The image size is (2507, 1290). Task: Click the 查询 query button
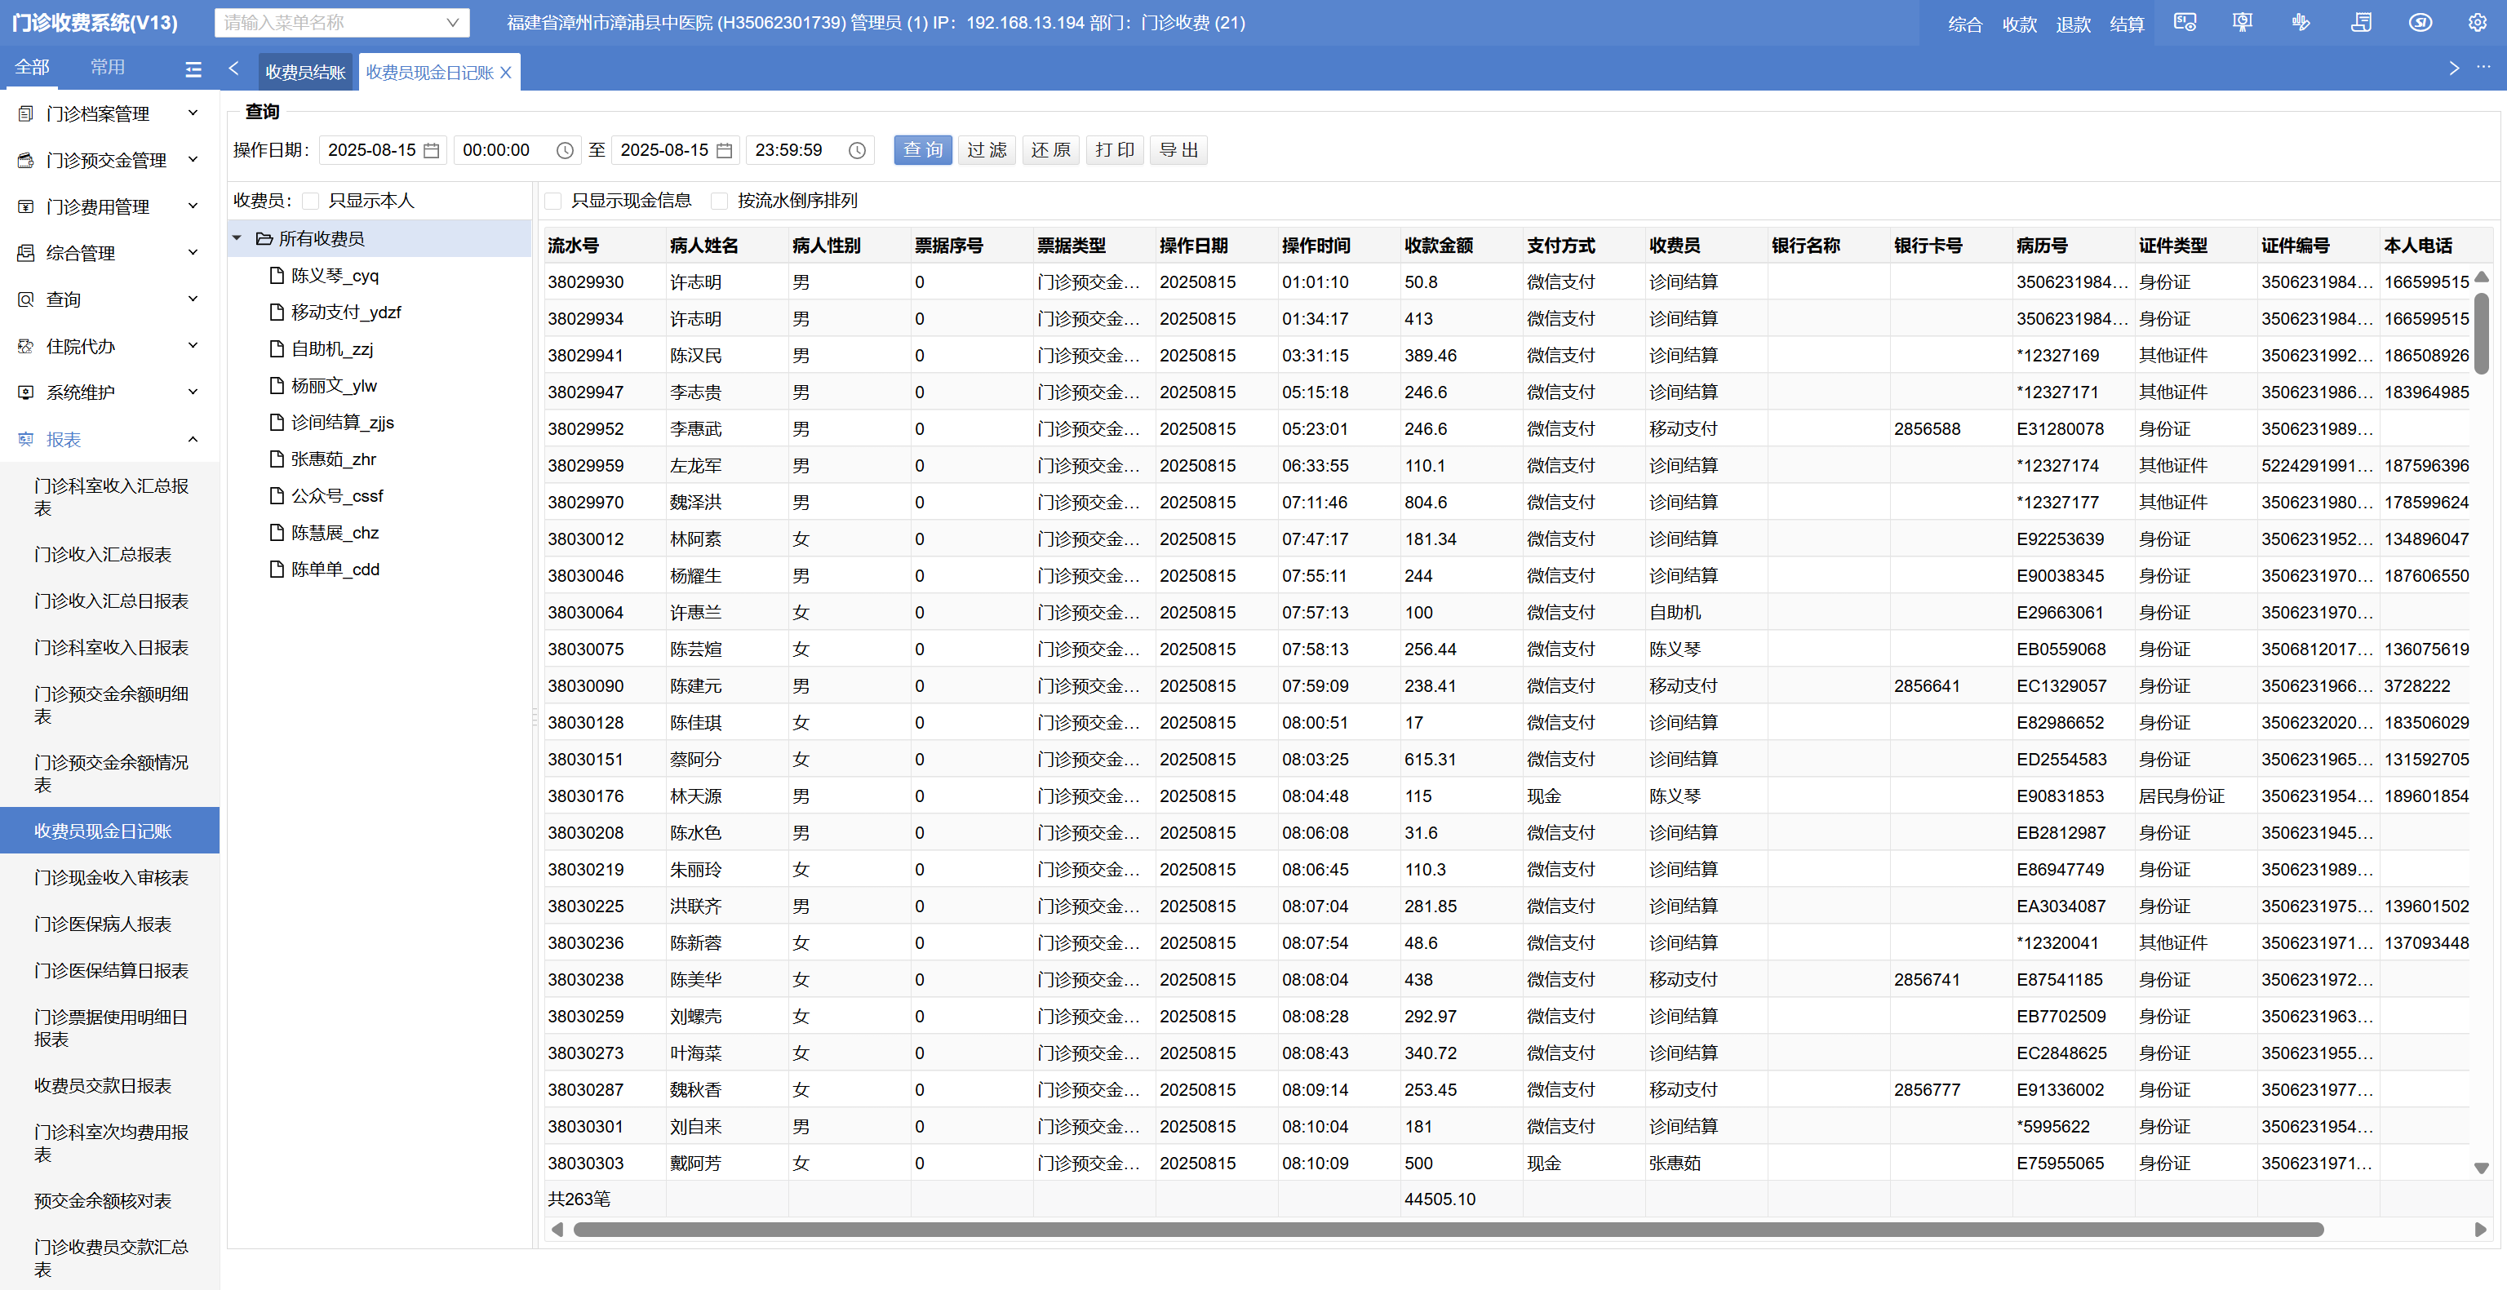921,150
